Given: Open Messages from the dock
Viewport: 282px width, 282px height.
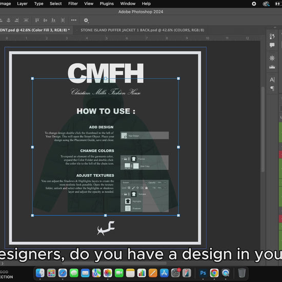Looking at the screenshot, I should [x=74, y=273].
